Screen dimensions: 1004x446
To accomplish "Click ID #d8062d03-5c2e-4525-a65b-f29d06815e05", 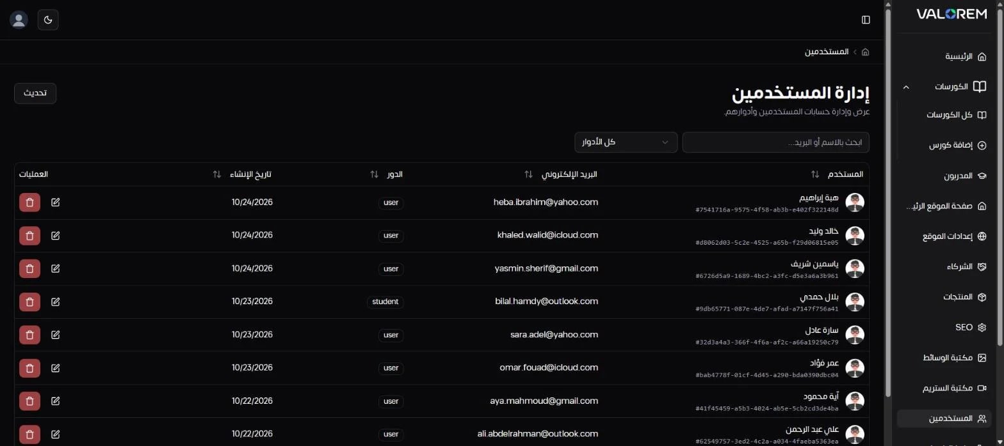I will (766, 243).
